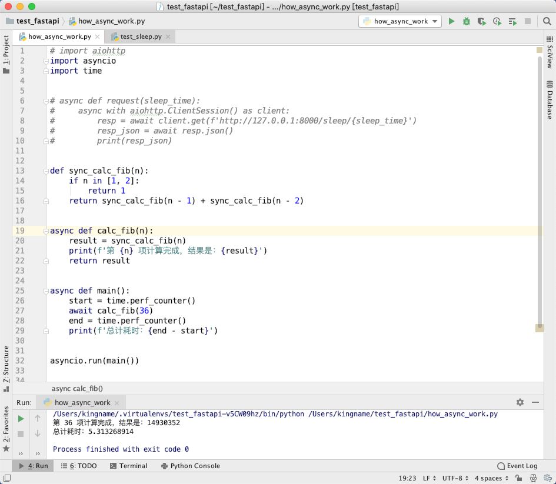Click 'asyncio.run(main())' on line 32
Image resolution: width=556 pixels, height=484 pixels.
(94, 361)
